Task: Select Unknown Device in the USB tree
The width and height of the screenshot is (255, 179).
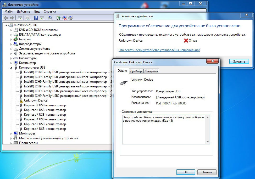Action: tap(36, 100)
